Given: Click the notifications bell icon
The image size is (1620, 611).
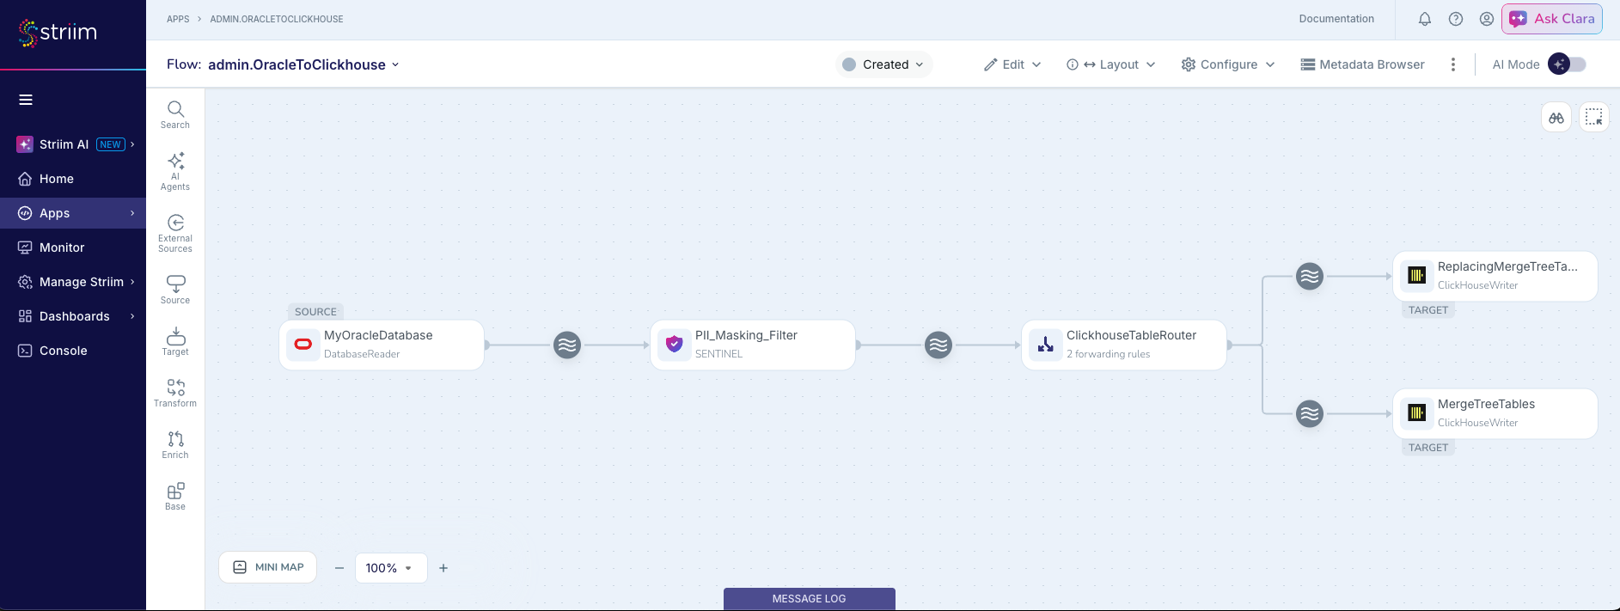Looking at the screenshot, I should click(x=1425, y=19).
